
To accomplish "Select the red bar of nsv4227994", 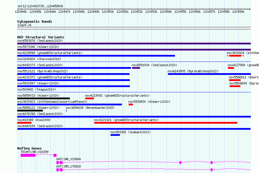I will click(x=231, y=68).
